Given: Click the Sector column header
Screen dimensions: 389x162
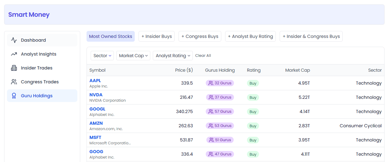Looking at the screenshot, I should pos(375,70).
